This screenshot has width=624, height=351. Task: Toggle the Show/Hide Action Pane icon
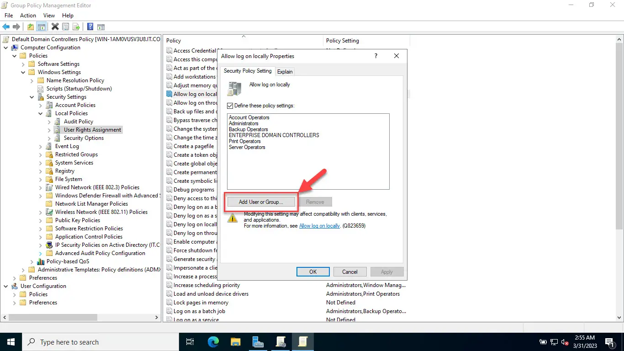(101, 27)
